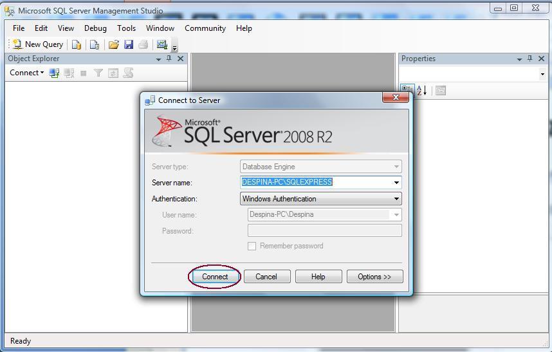Toggle auto-hide pin on Properties panel

(530, 59)
